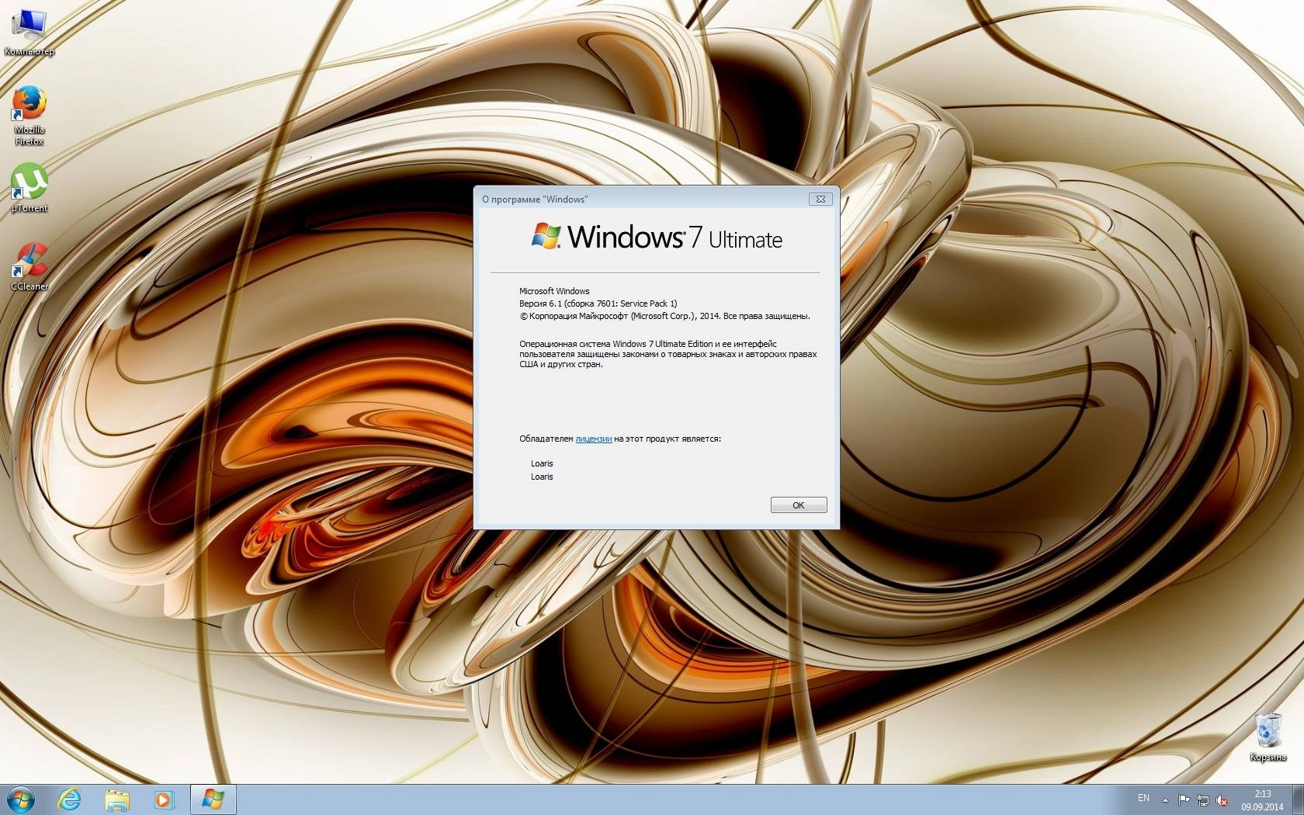This screenshot has height=815, width=1304.
Task: Select the active winver taskbar button
Action: (x=213, y=799)
